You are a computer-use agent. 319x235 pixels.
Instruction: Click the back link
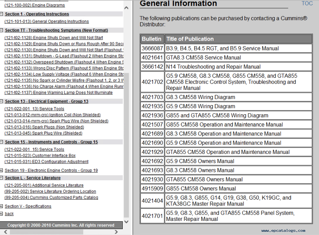9,214
